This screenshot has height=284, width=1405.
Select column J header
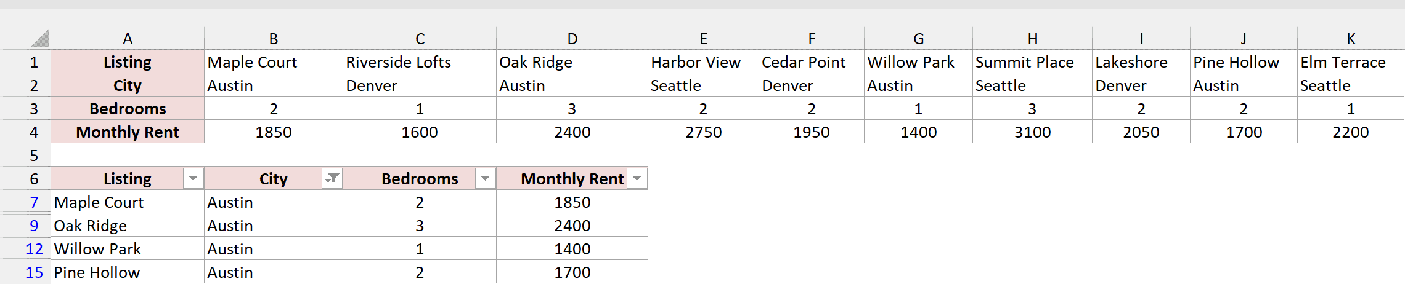[x=1244, y=39]
